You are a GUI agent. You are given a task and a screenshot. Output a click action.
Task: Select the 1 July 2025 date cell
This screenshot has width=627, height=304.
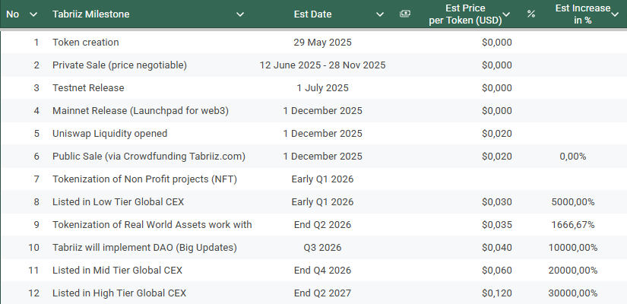tap(323, 88)
